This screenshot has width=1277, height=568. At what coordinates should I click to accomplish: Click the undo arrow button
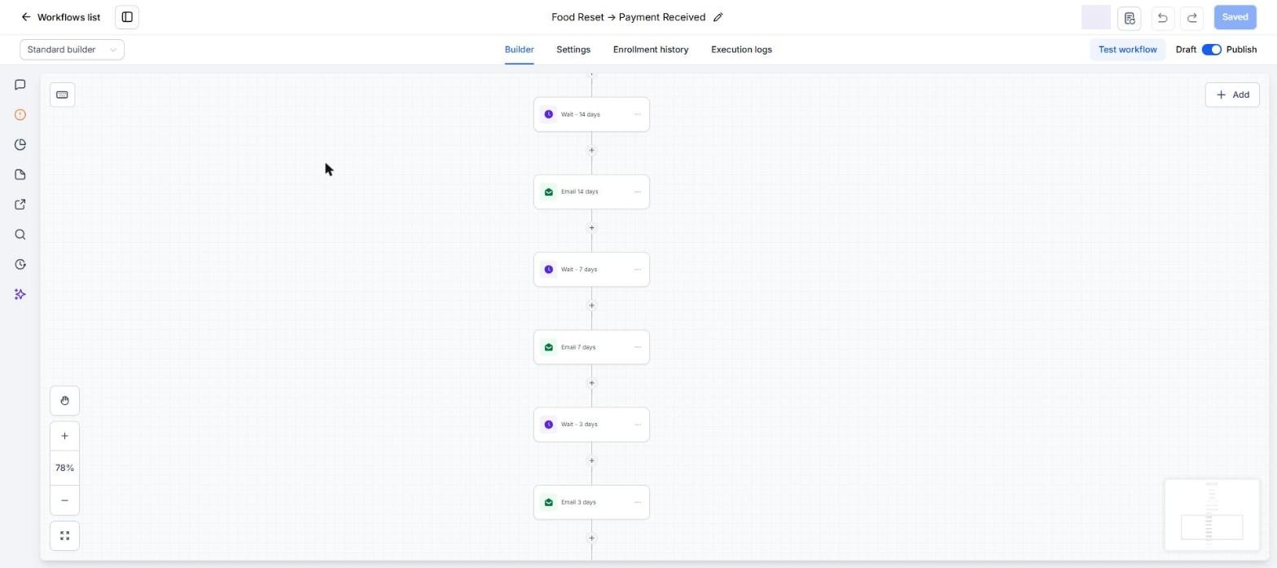[1162, 18]
